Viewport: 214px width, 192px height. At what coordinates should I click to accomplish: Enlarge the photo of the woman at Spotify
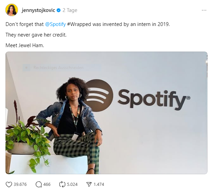(106, 113)
